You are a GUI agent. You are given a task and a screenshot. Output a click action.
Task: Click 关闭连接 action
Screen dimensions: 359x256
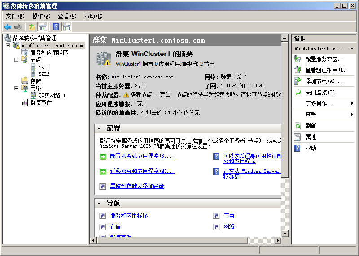coord(320,92)
